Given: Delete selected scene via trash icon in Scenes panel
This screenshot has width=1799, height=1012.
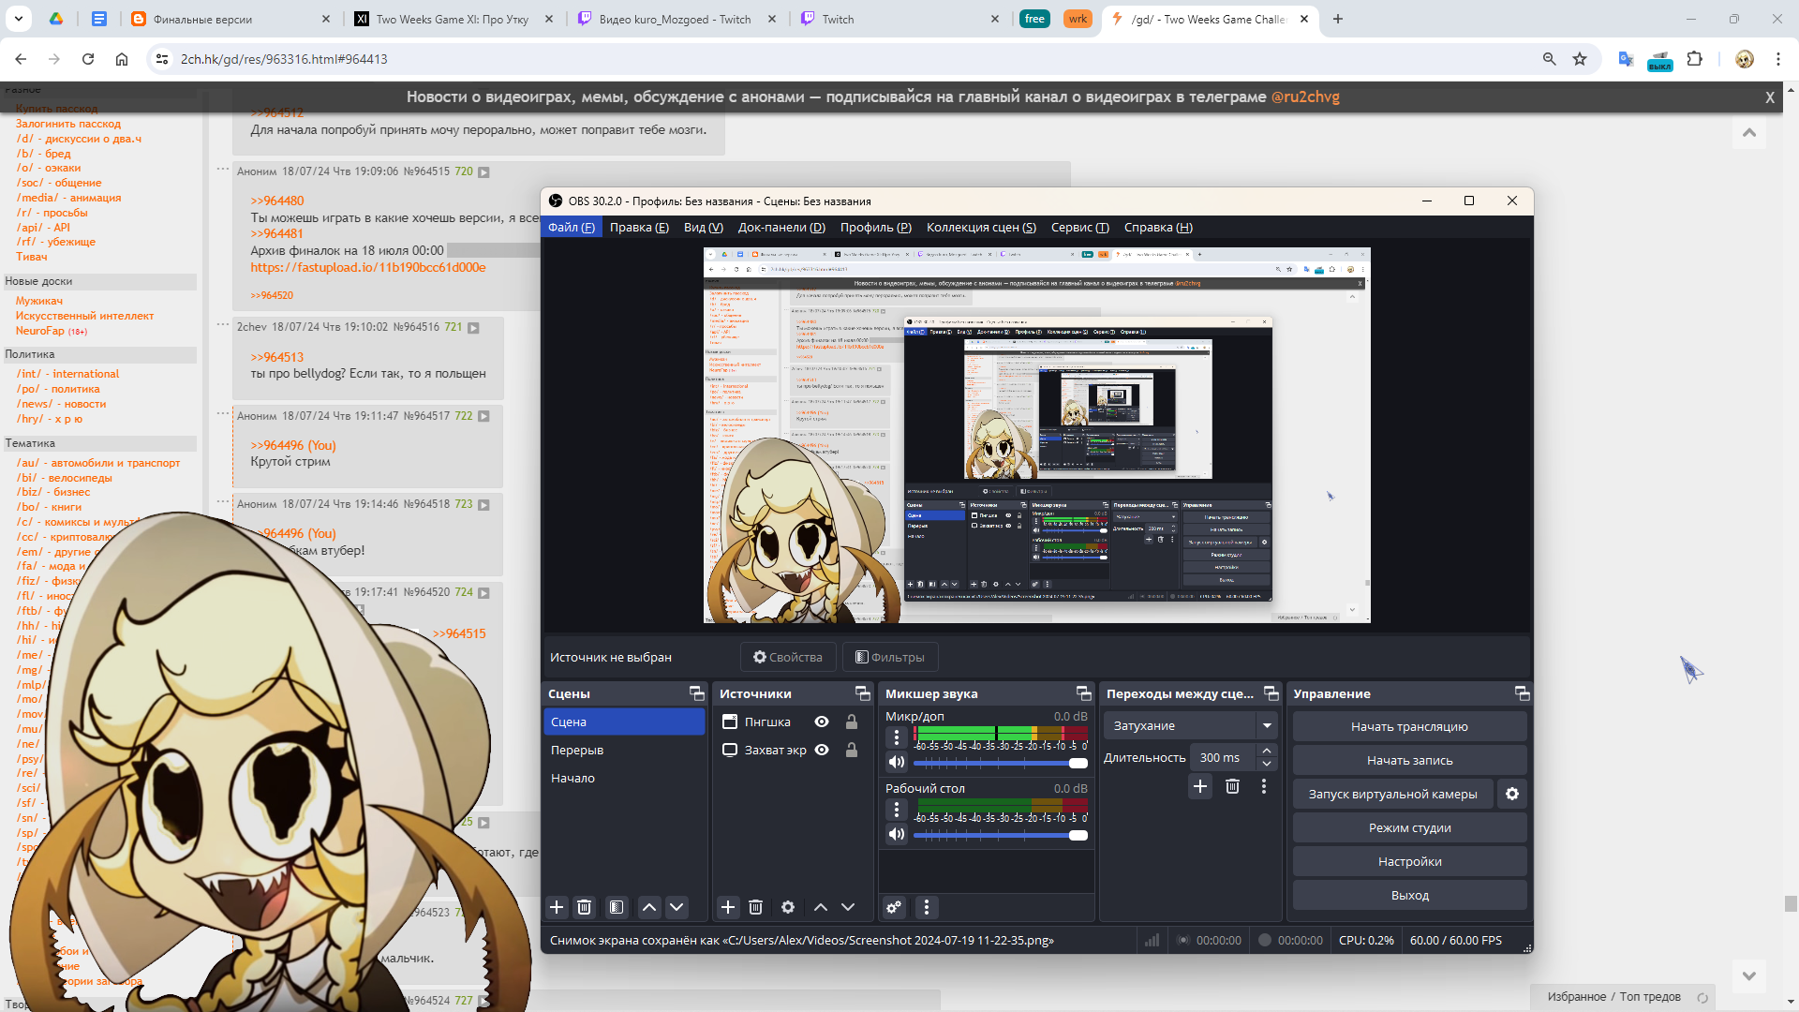Looking at the screenshot, I should 584,907.
